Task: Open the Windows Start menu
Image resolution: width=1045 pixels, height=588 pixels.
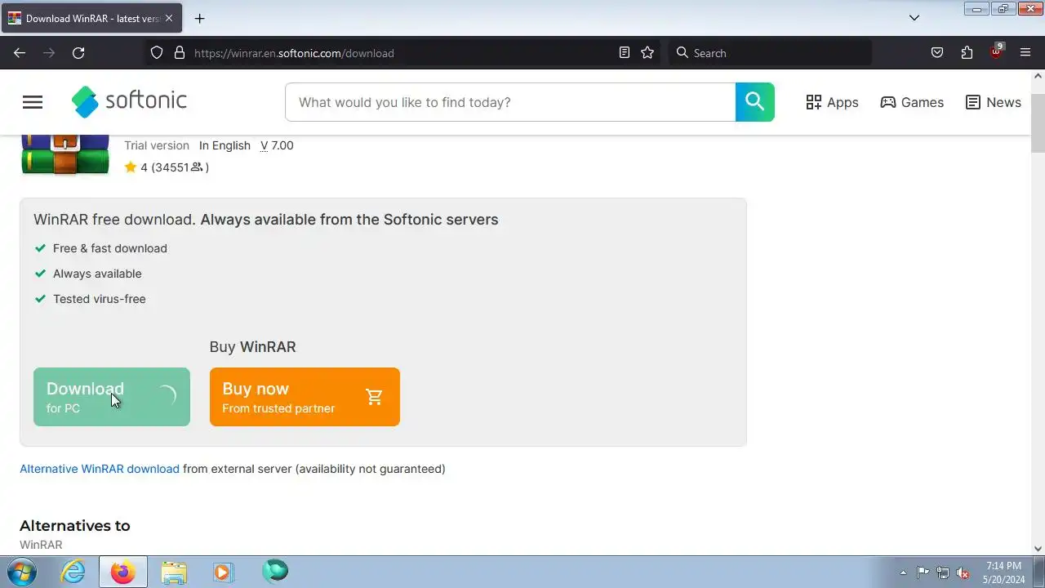Action: [x=22, y=572]
